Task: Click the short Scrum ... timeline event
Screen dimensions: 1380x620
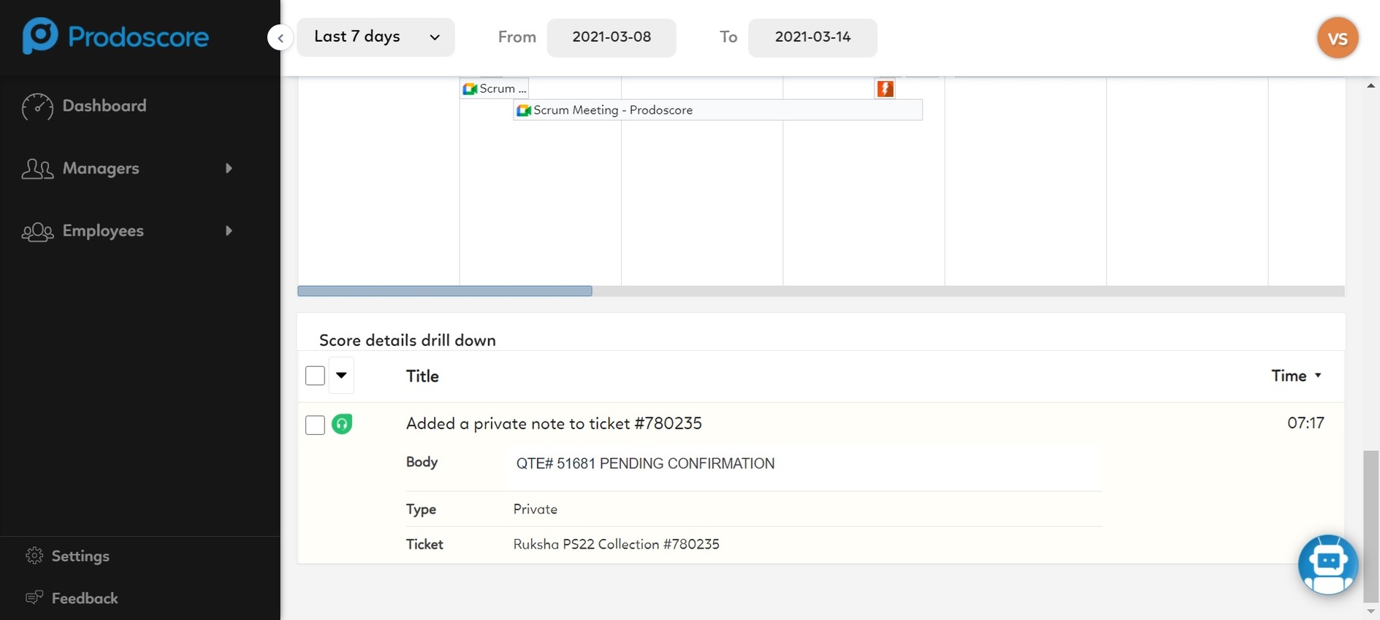Action: pos(495,88)
